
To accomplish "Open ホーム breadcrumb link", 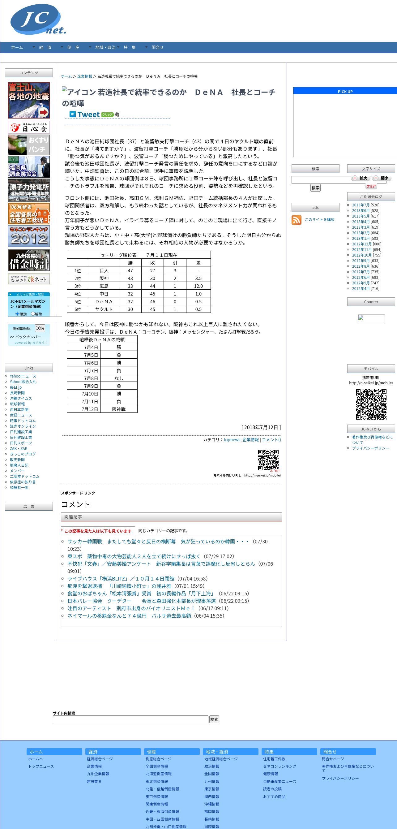I will (66, 76).
